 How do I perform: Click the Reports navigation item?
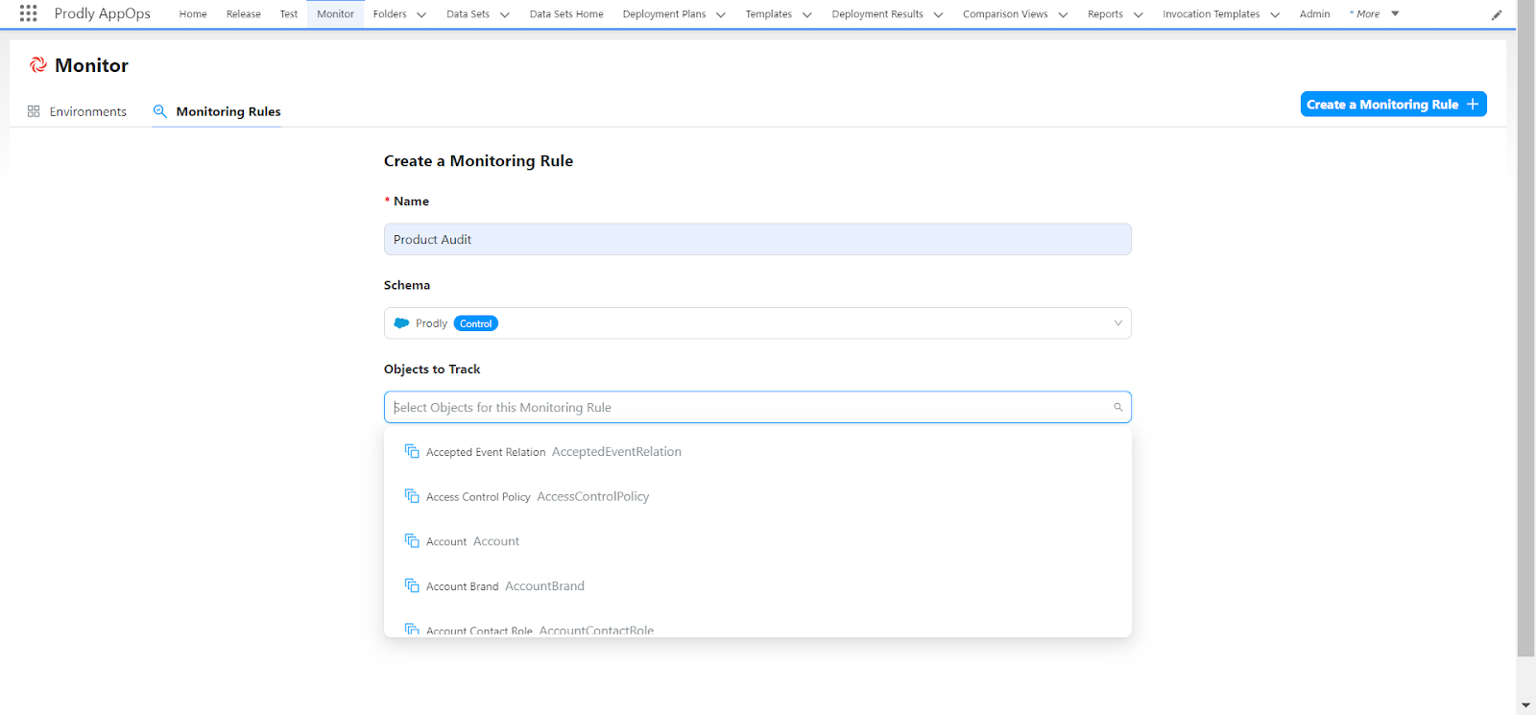1105,14
